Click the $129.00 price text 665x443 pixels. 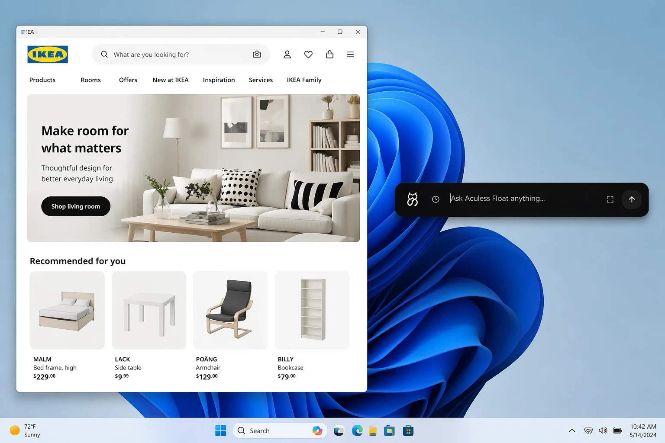pyautogui.click(x=207, y=376)
